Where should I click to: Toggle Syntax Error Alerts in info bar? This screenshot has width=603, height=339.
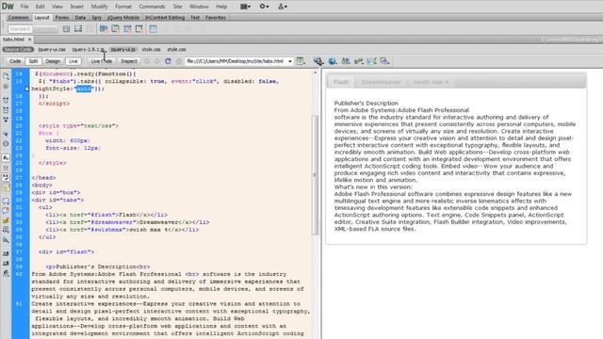click(x=6, y=187)
